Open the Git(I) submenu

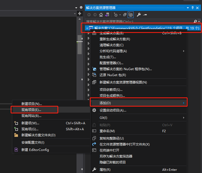point(139,118)
